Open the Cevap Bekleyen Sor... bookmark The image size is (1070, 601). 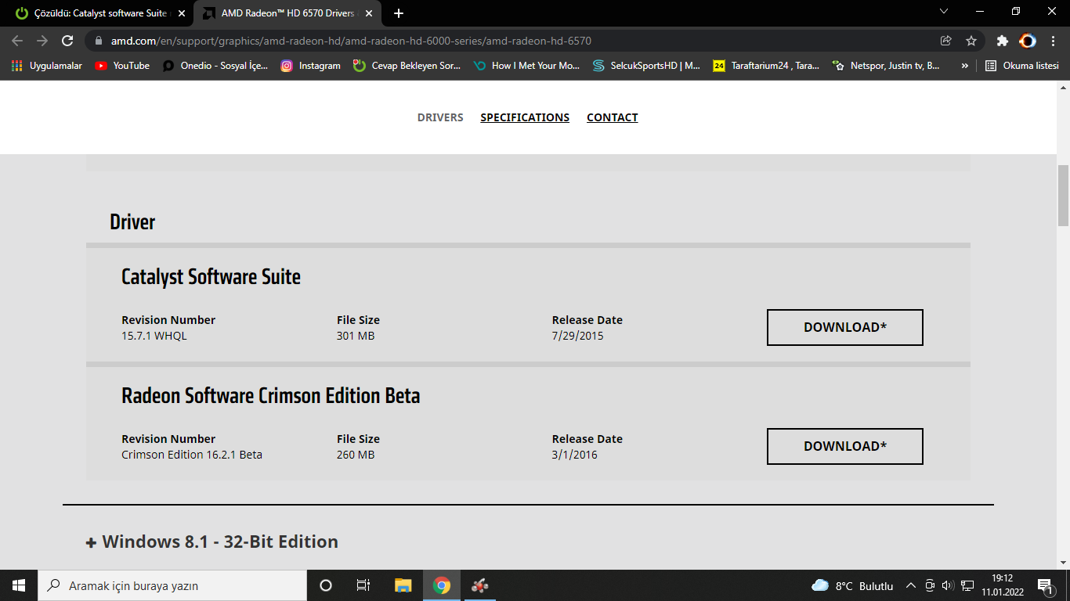(407, 66)
